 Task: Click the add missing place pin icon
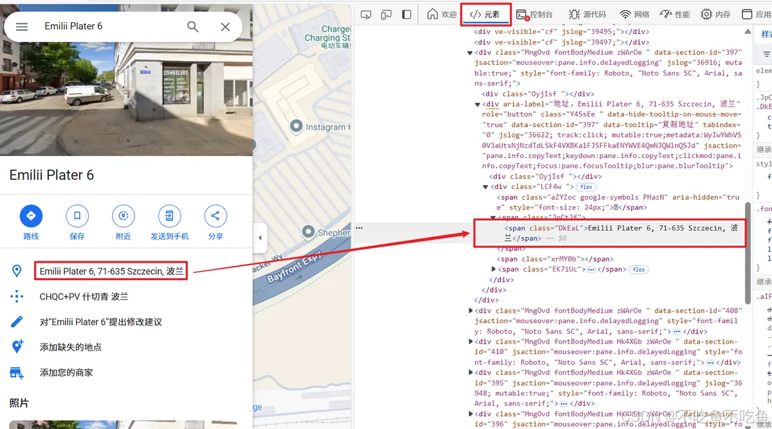(x=17, y=347)
